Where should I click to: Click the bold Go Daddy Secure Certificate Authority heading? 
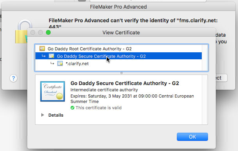point(125,83)
